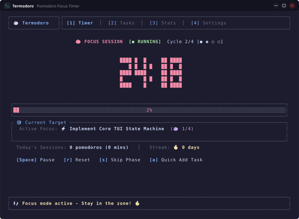Click the third empty cycle dot
This screenshot has height=219, width=299.
pyautogui.click(x=213, y=42)
